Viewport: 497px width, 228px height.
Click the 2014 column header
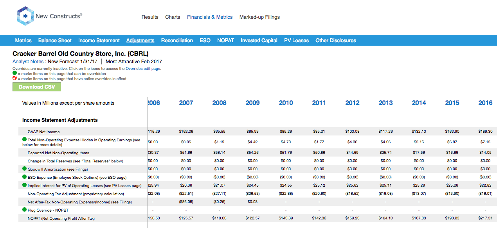(x=419, y=103)
